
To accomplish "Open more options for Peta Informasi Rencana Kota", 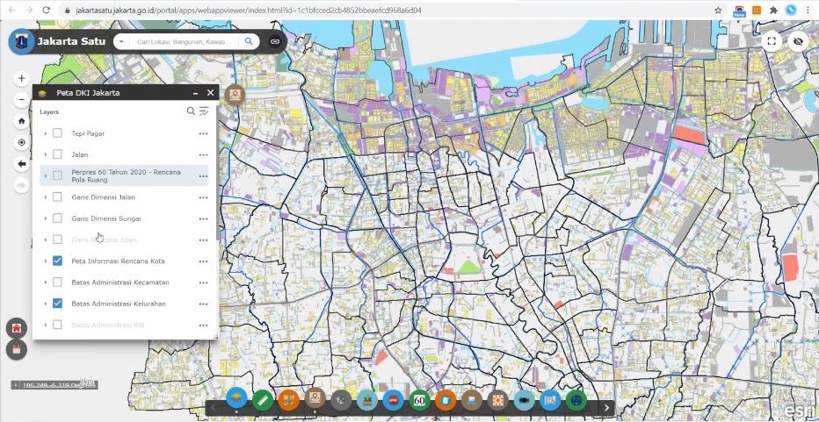I will tap(203, 261).
